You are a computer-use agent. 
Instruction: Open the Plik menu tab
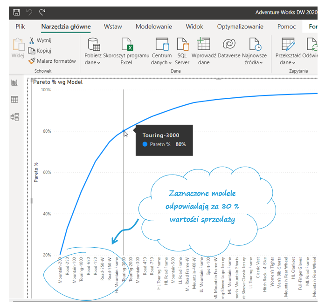coord(20,27)
